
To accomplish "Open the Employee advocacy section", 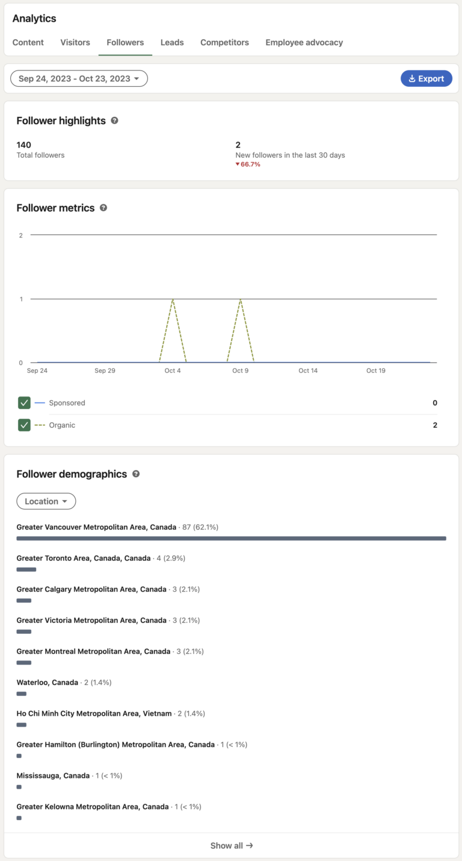I will pos(304,42).
